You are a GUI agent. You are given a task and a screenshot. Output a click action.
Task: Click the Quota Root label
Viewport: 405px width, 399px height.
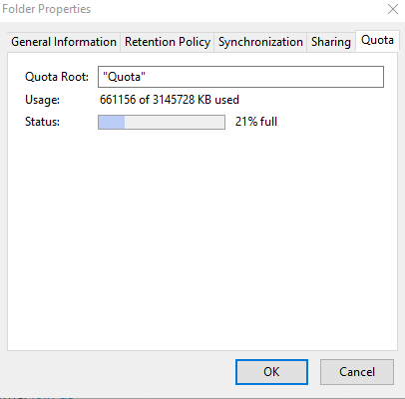57,77
